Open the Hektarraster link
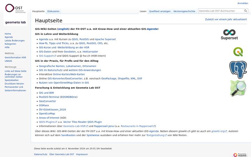Viewport: 251px width, 157px height. tap(90, 52)
